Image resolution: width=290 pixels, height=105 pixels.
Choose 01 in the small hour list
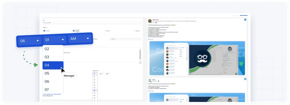(95, 77)
